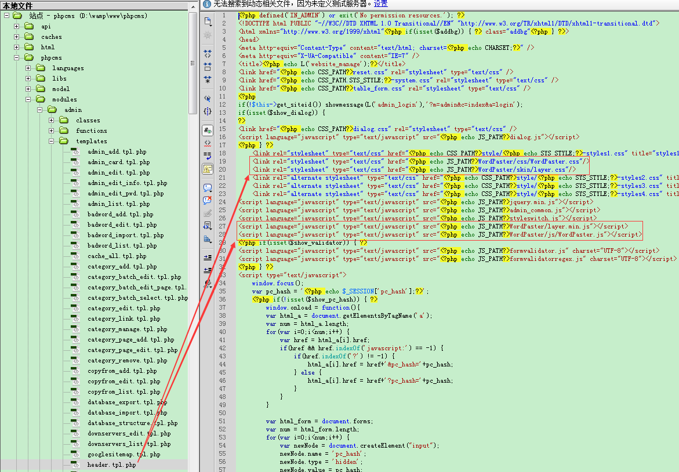Select downservers_list.tpl.php file
This screenshot has width=679, height=472.
[x=129, y=444]
